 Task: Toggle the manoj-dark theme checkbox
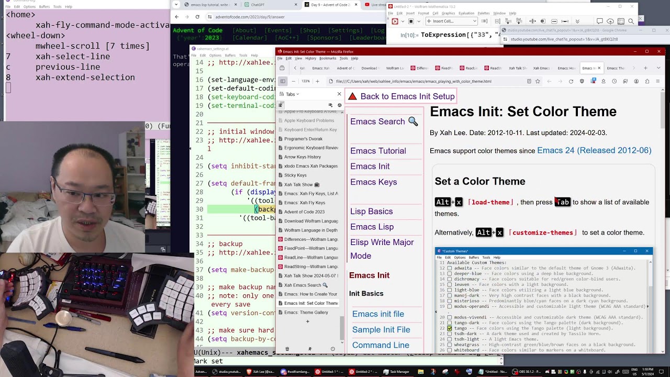[x=450, y=295]
